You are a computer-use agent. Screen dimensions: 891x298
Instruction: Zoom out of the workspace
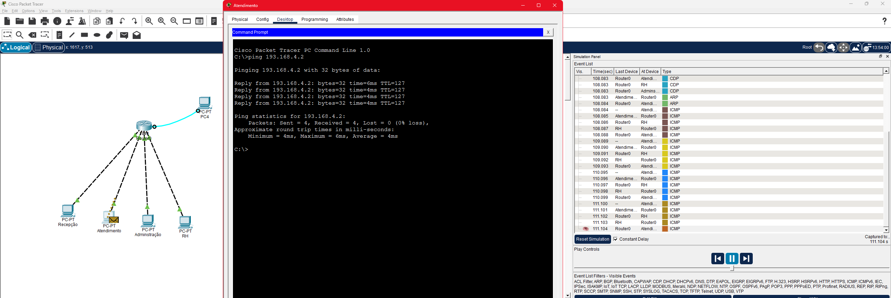174,21
